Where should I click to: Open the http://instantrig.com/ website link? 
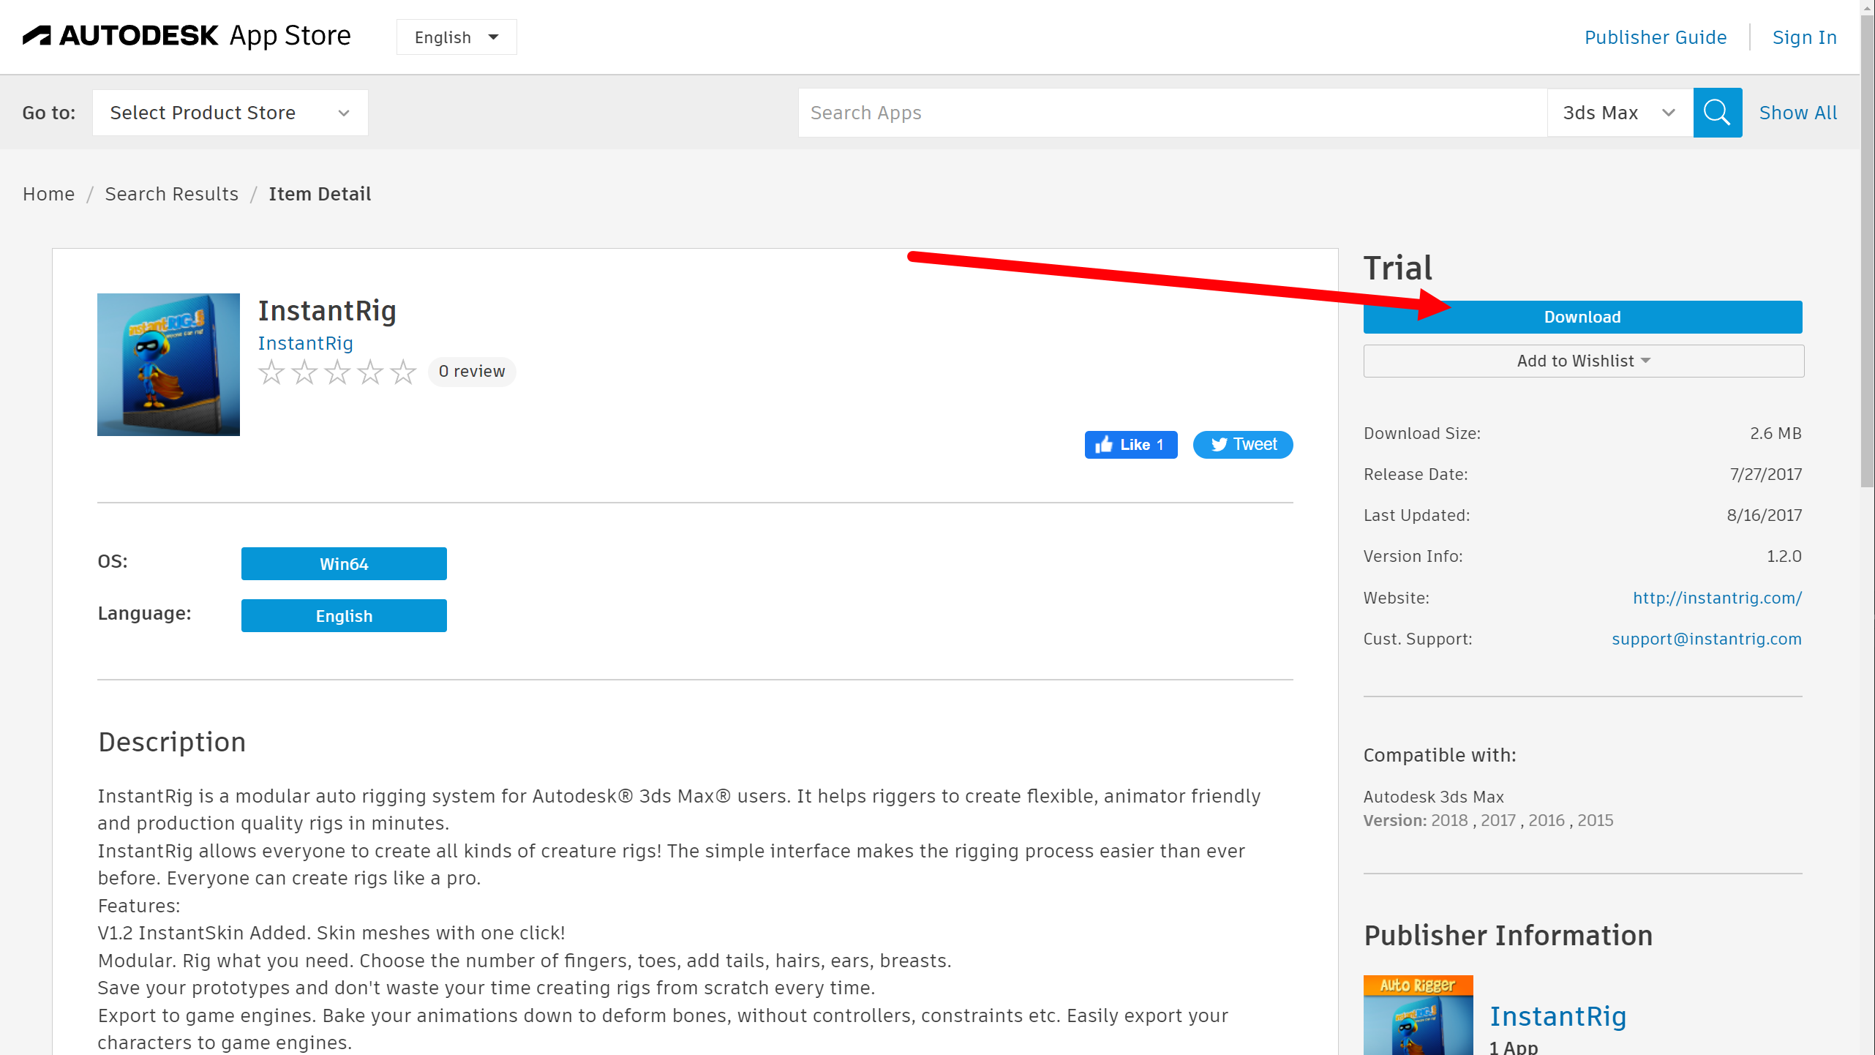coord(1716,598)
